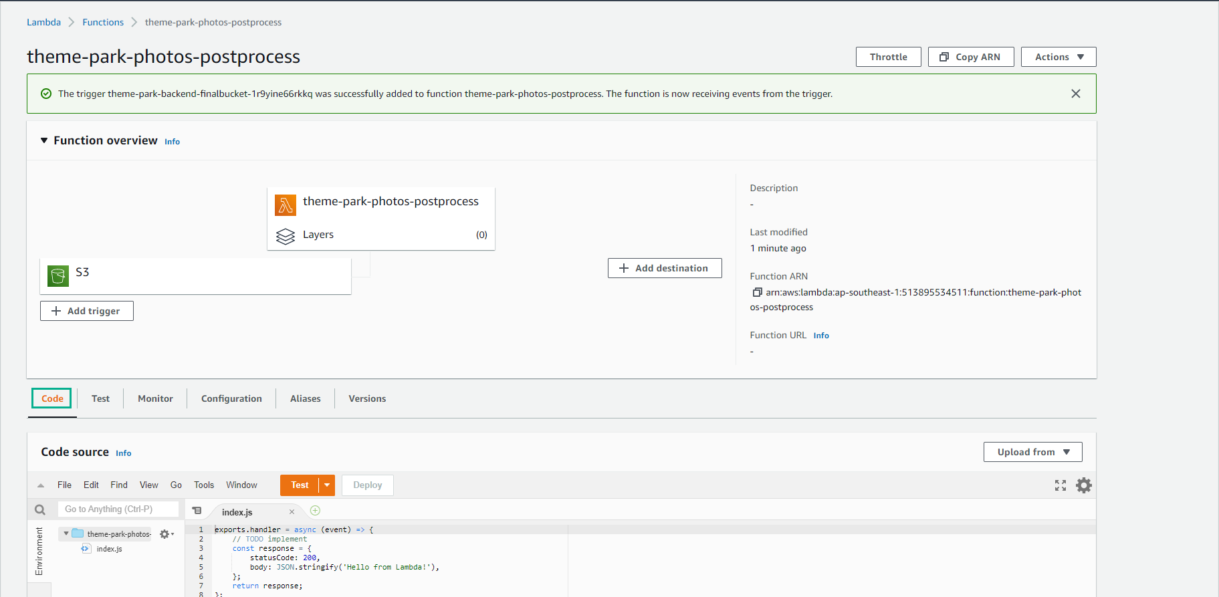
Task: Open the Window menu in the editor
Action: pyautogui.click(x=241, y=485)
